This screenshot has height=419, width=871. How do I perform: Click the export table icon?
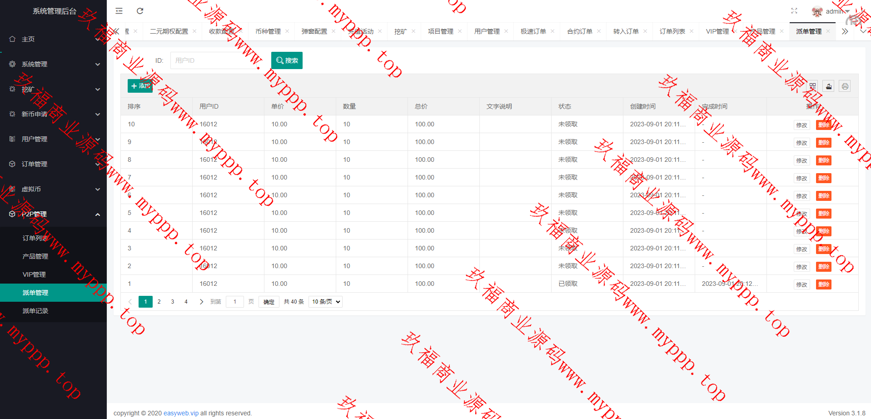pyautogui.click(x=829, y=86)
